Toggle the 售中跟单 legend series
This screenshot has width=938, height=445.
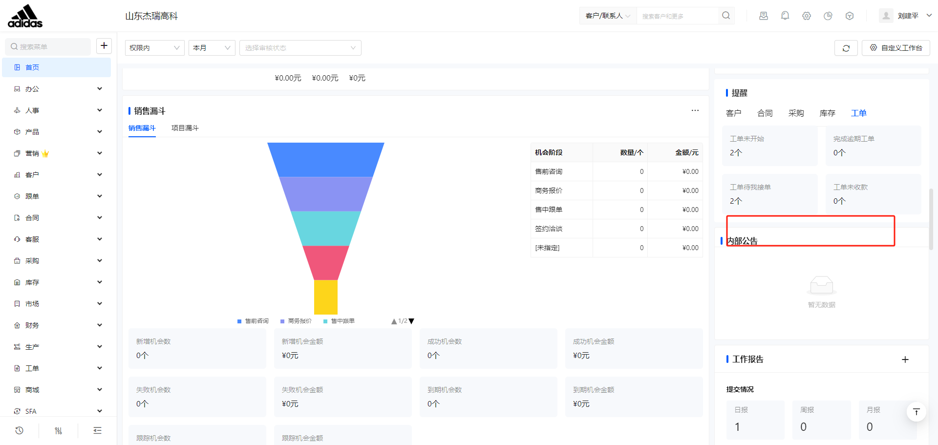[339, 321]
